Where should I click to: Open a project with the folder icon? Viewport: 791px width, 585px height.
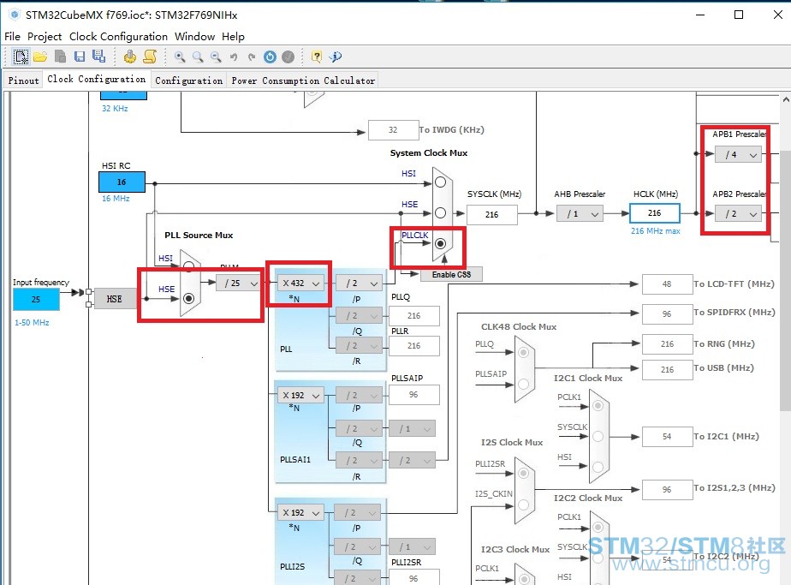coord(40,57)
